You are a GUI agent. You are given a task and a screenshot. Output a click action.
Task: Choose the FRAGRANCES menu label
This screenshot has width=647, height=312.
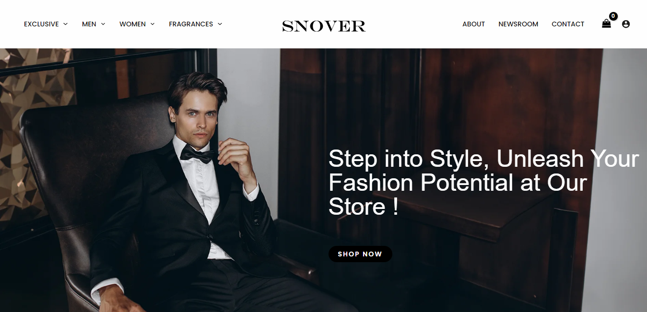[191, 24]
